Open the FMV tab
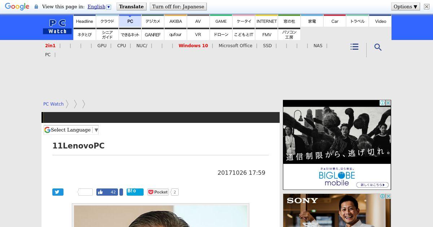 tap(266, 34)
